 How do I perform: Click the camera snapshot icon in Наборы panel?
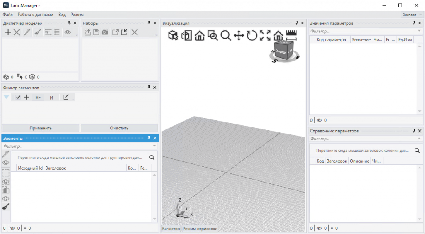pos(105,32)
